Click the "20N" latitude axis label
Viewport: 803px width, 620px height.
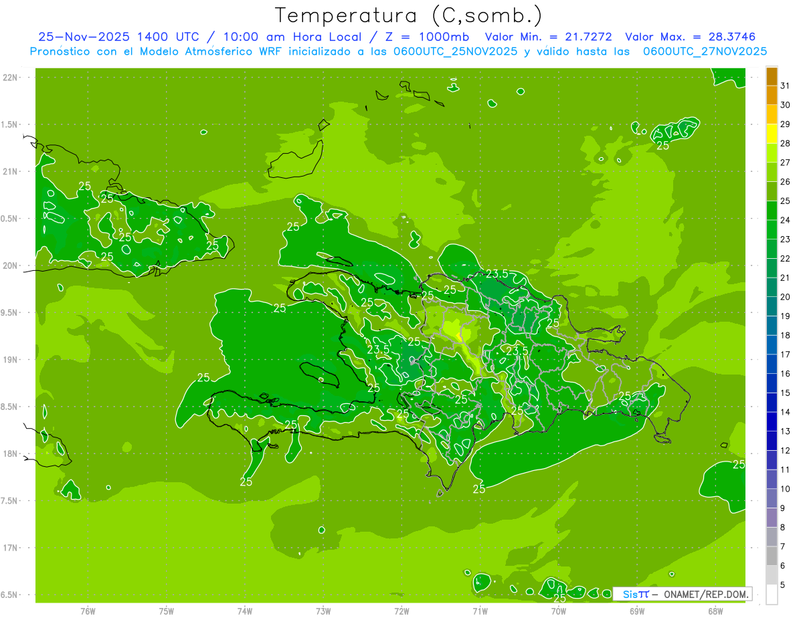coord(10,266)
